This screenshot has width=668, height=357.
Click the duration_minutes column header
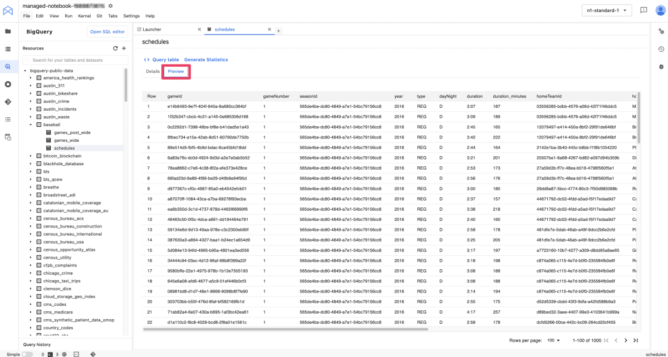(x=509, y=96)
